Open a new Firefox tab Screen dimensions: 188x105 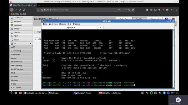(39, 5)
